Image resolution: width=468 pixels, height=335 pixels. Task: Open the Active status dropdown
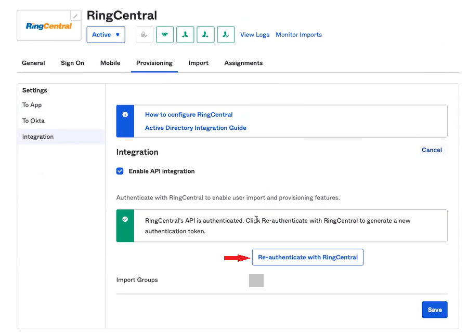click(x=106, y=35)
